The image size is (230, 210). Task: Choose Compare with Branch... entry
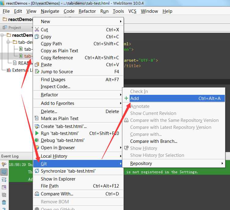174,141
